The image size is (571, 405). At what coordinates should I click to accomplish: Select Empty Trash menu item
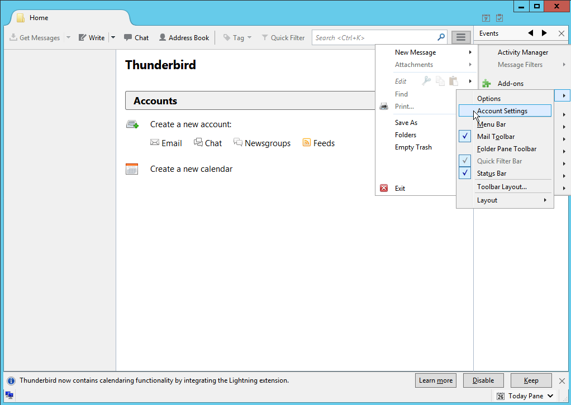413,147
